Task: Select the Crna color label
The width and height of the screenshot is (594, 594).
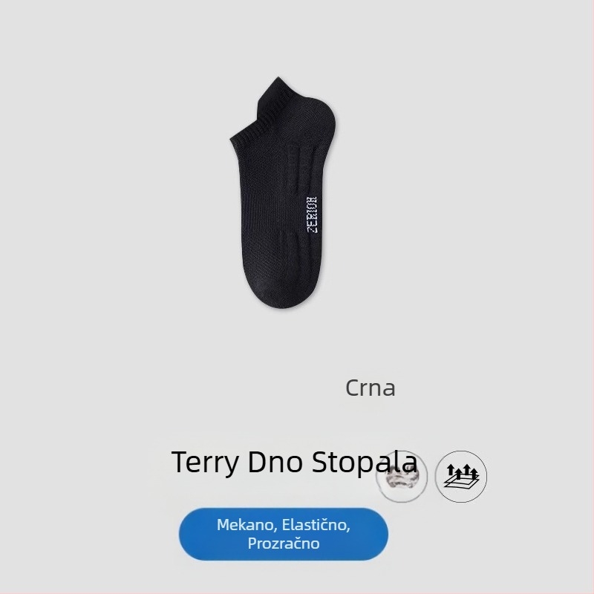Action: pos(370,388)
